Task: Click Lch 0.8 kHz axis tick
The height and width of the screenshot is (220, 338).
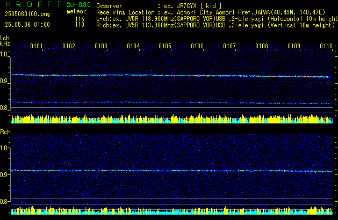Action: pyautogui.click(x=4, y=108)
